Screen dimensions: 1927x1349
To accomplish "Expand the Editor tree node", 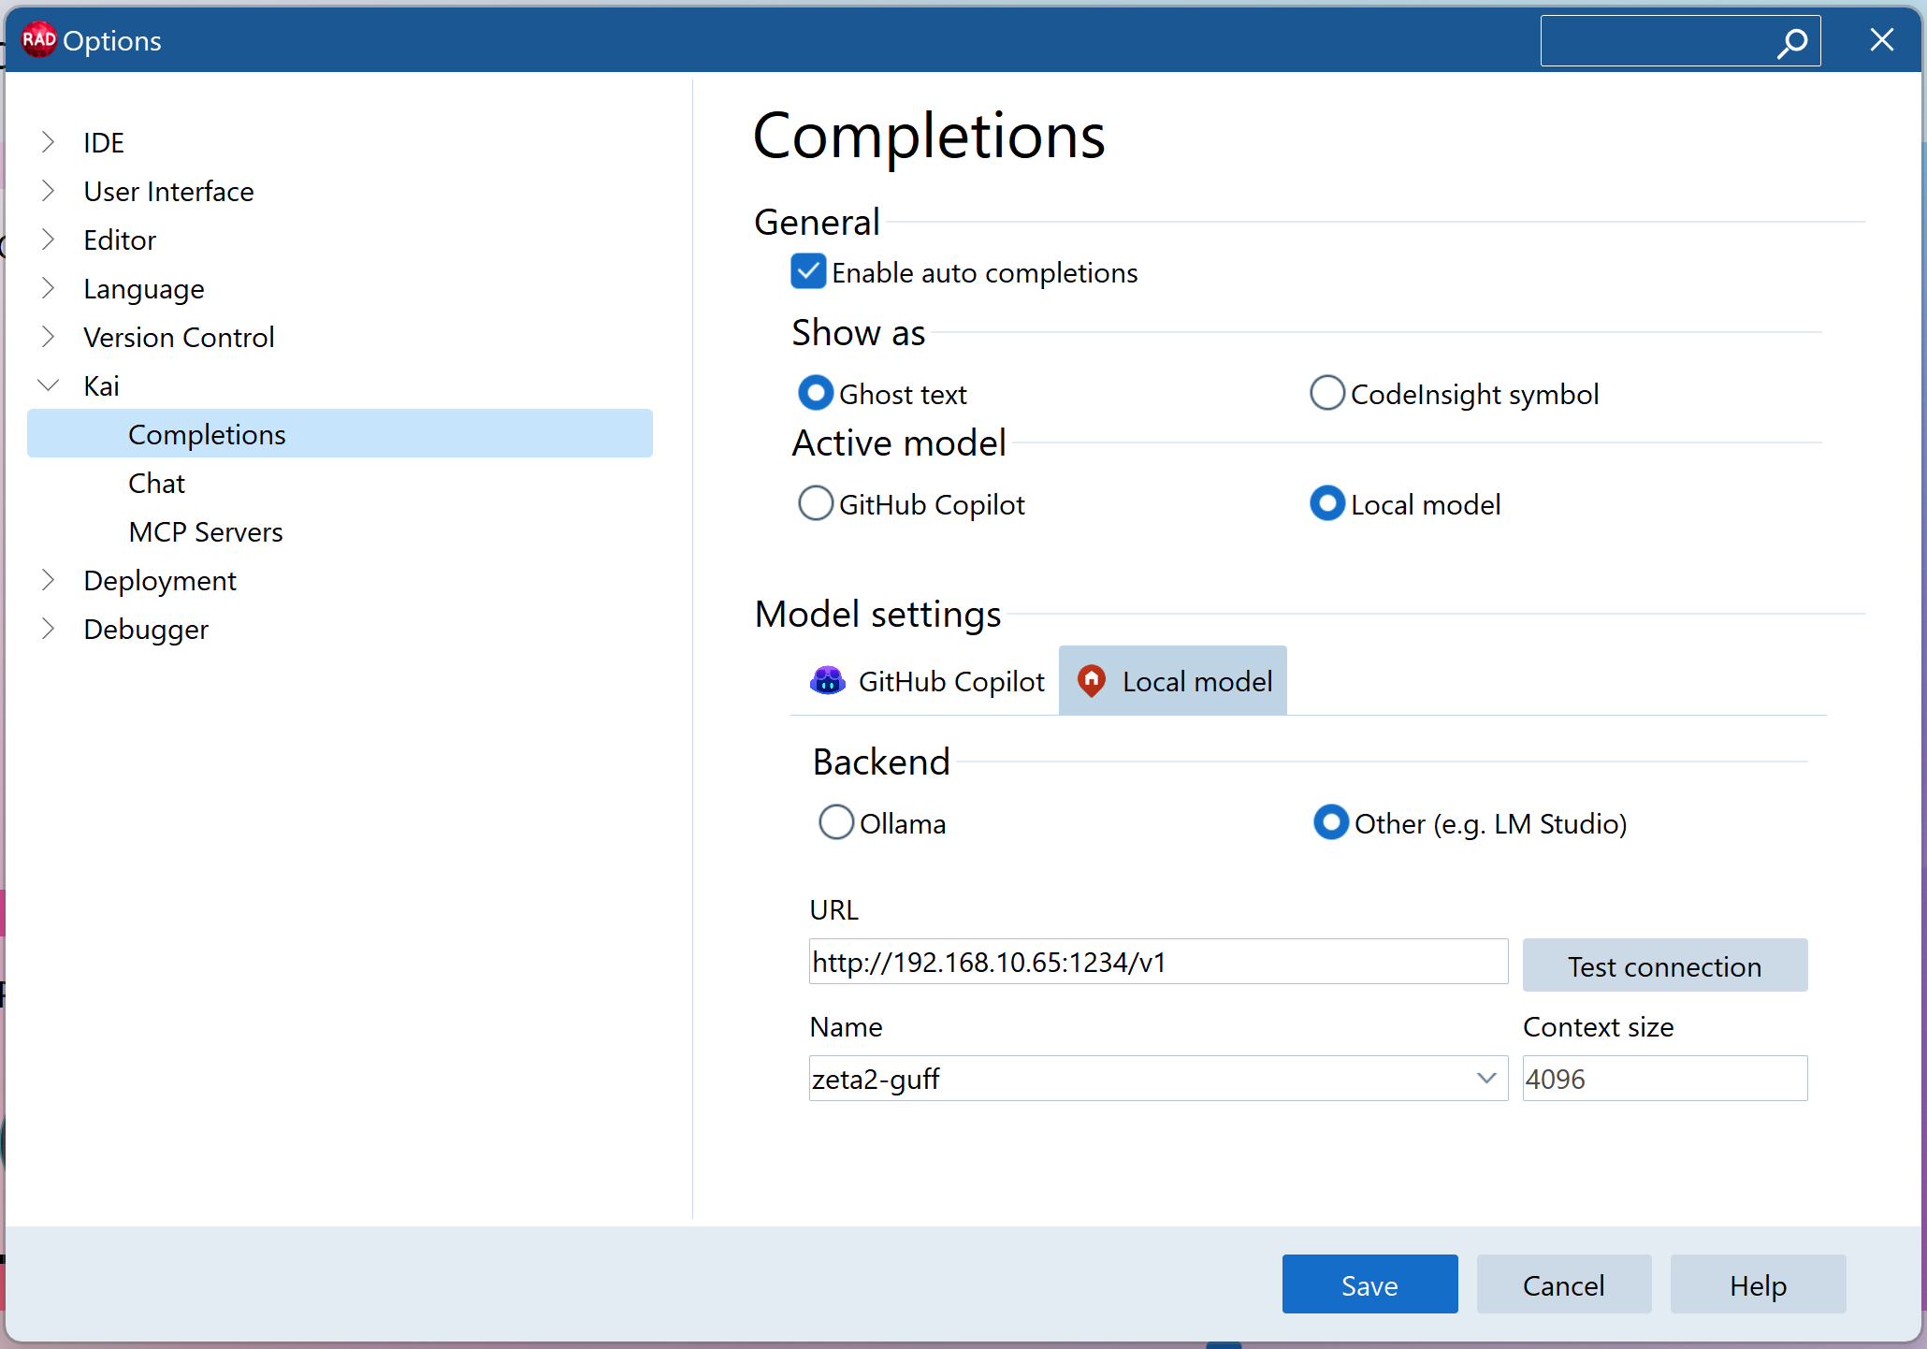I will click(x=49, y=239).
